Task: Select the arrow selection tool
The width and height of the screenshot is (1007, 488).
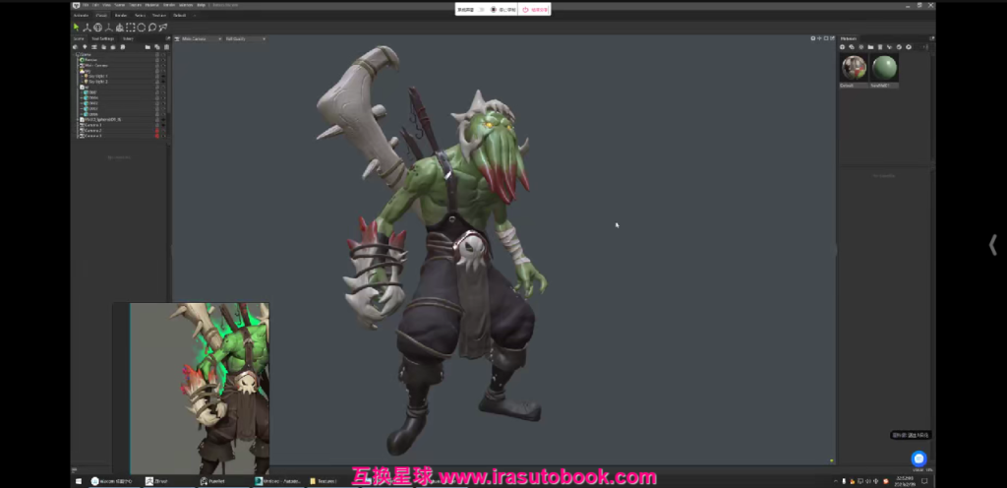Action: tap(77, 27)
